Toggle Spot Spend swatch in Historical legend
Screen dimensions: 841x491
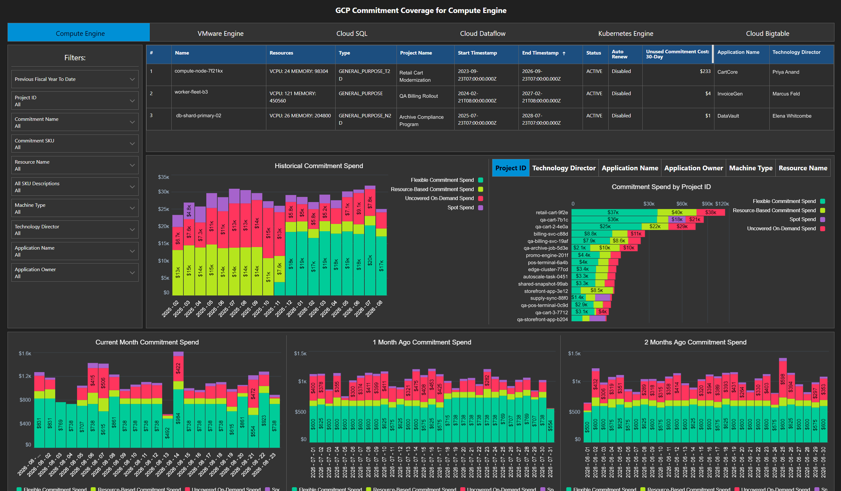tap(481, 208)
